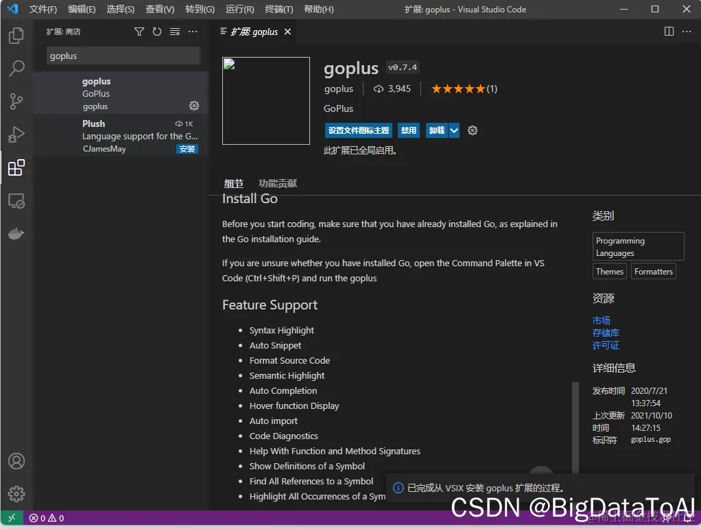Open the 运行(R) menu
This screenshot has height=529, width=701.
click(239, 9)
